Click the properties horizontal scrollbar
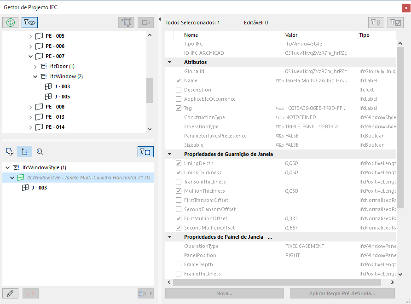The width and height of the screenshot is (411, 304). tap(277, 282)
